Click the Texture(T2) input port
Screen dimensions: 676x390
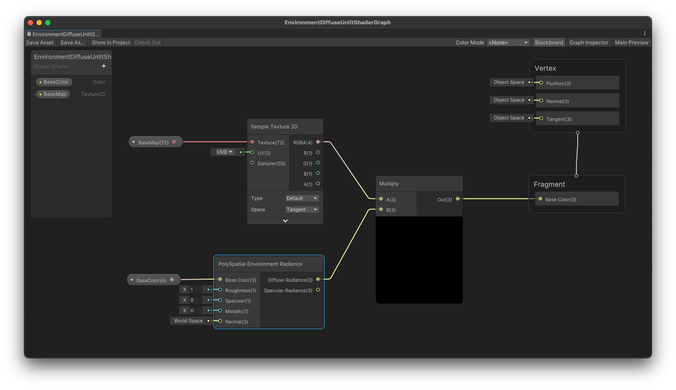(252, 142)
